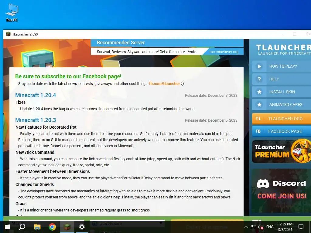Image resolution: width=311 pixels, height=233 pixels.
Task: Open Settings gear in the taskbar
Action: click(82, 227)
